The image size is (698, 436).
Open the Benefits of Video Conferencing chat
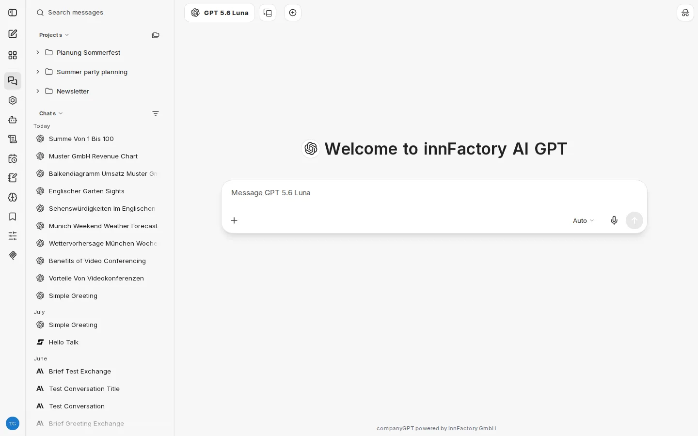click(98, 261)
